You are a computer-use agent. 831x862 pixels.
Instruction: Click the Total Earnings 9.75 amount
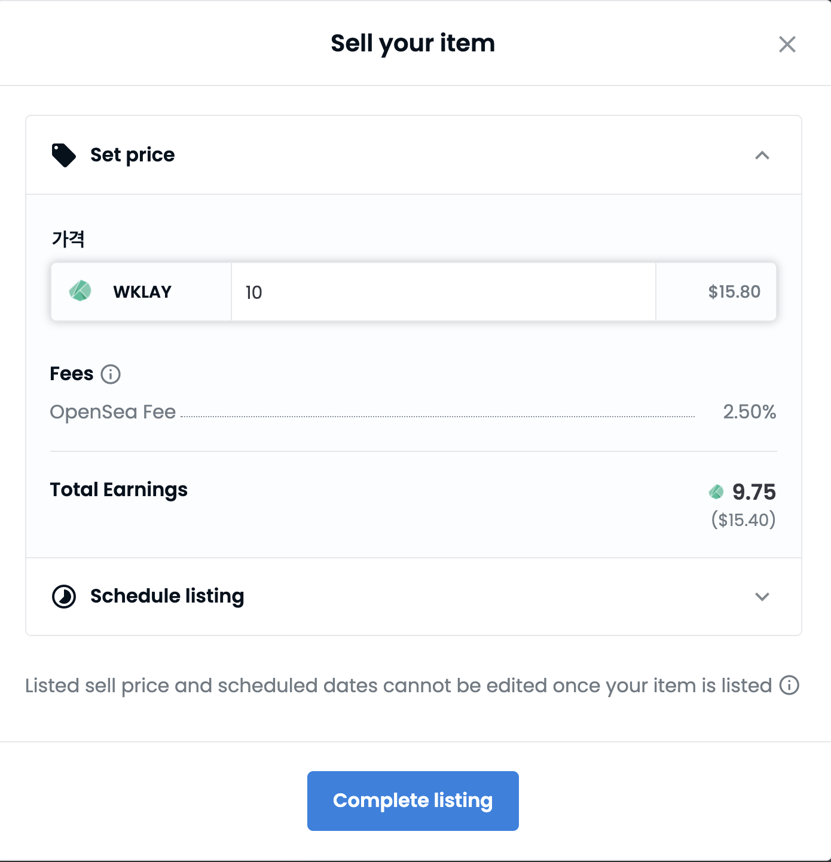[754, 492]
